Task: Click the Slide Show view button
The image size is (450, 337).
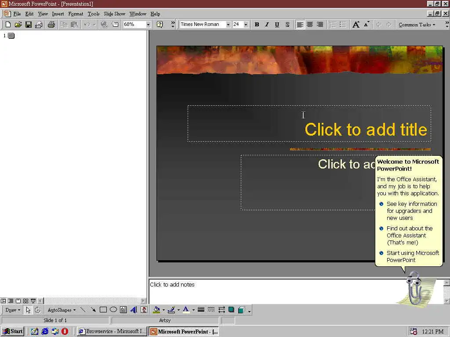Action: [33, 301]
